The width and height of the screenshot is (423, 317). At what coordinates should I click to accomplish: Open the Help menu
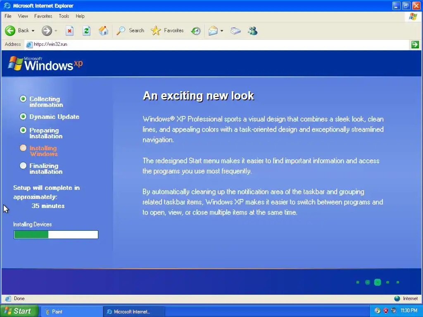click(x=80, y=16)
